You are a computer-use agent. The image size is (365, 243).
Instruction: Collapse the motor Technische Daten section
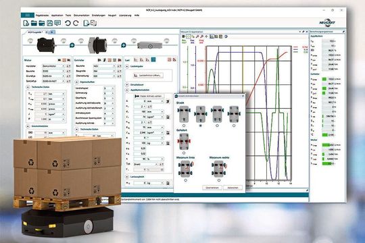pyautogui.click(x=28, y=87)
